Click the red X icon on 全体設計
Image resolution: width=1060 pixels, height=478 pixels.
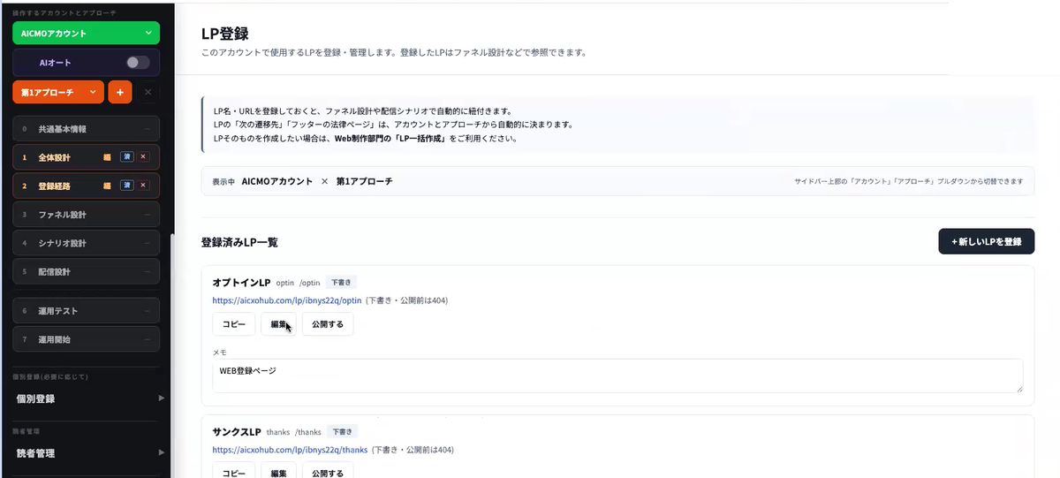click(144, 157)
